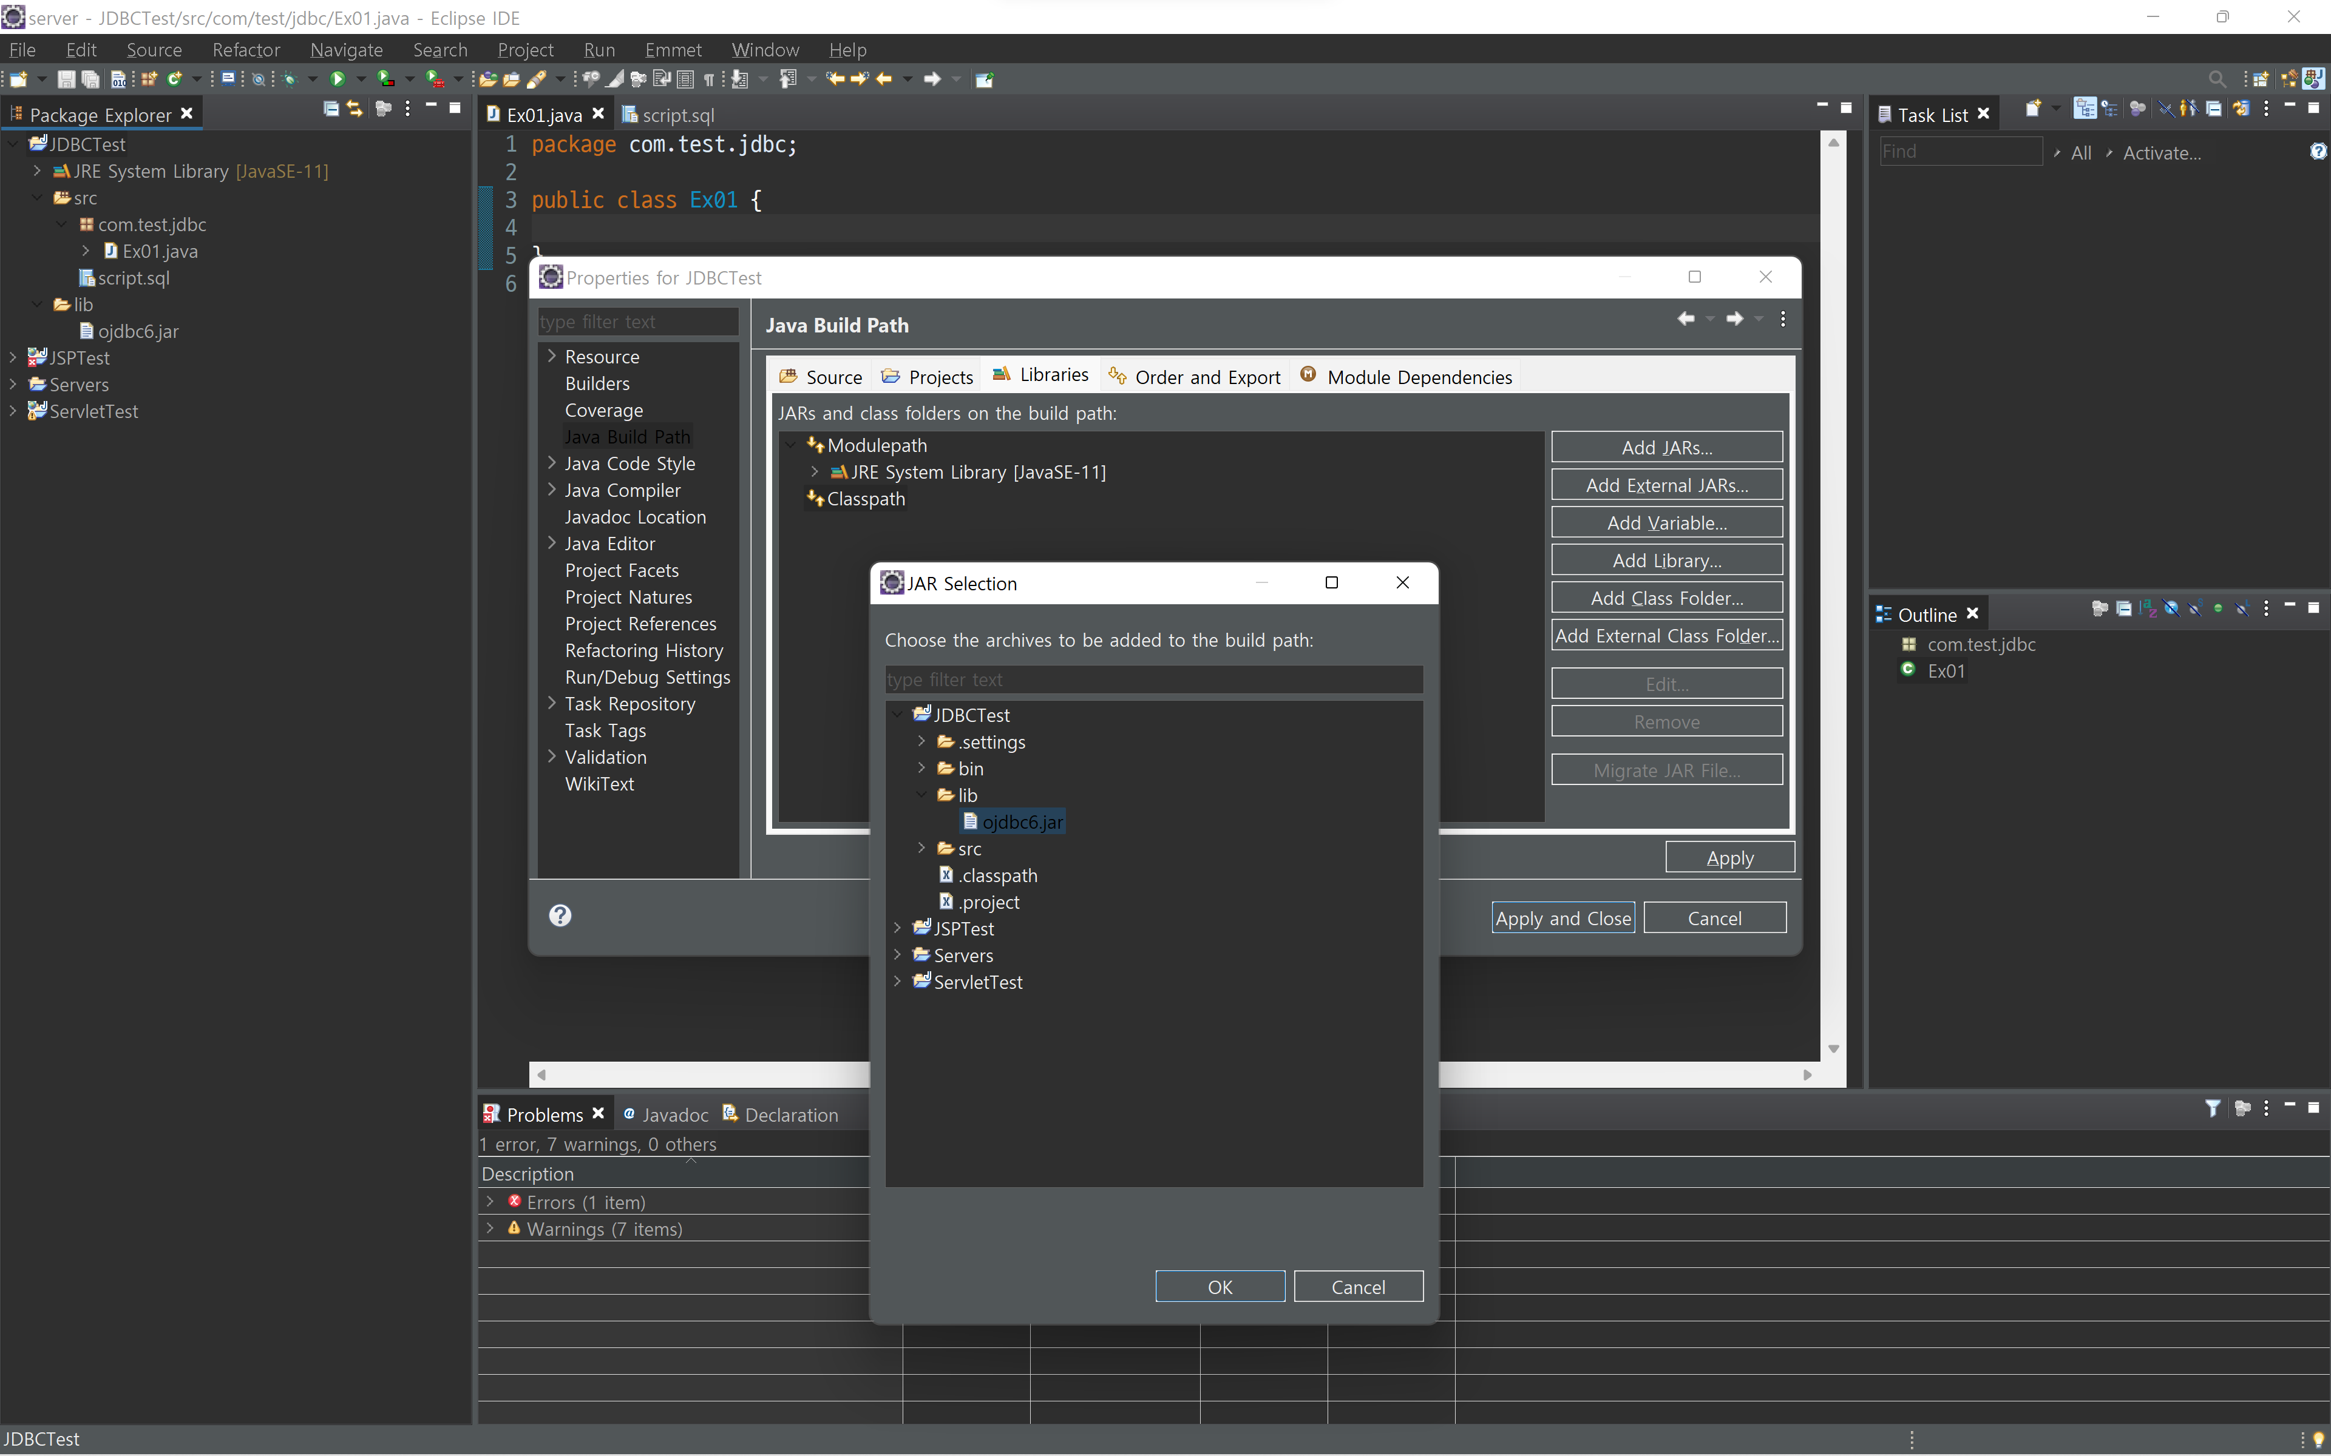Viewport: 2331px width, 1456px height.
Task: Click the Debug bug toolbar icon
Action: coord(289,79)
